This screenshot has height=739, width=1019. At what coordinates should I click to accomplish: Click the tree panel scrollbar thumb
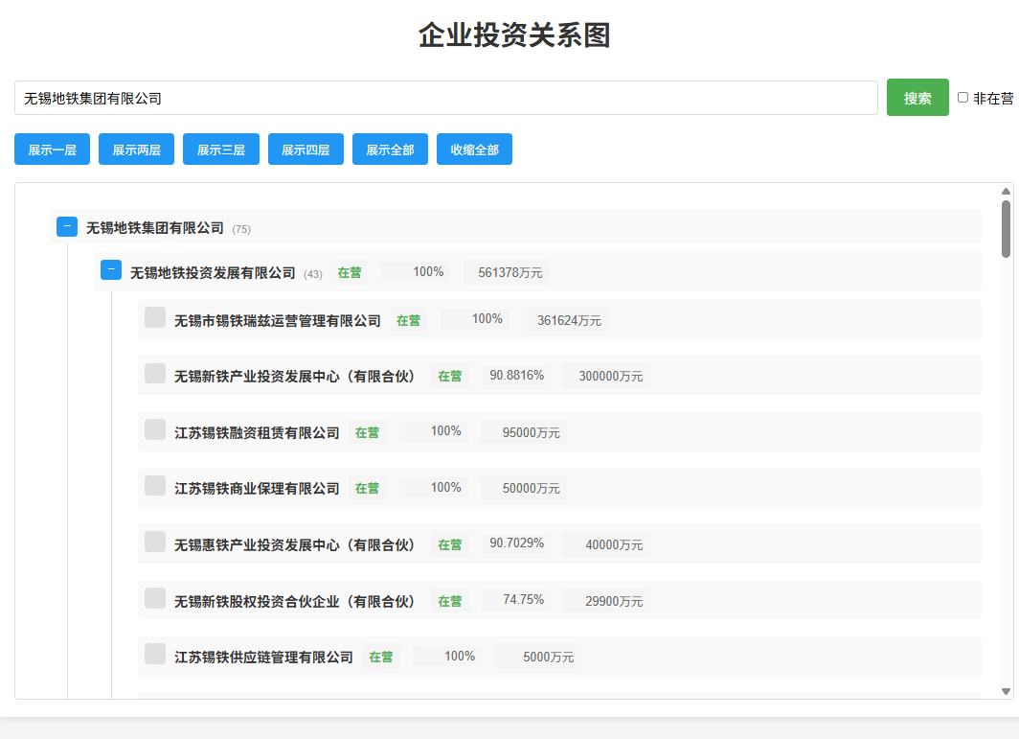pyautogui.click(x=1006, y=229)
